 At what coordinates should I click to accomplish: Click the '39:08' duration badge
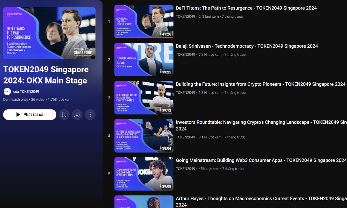(166, 187)
